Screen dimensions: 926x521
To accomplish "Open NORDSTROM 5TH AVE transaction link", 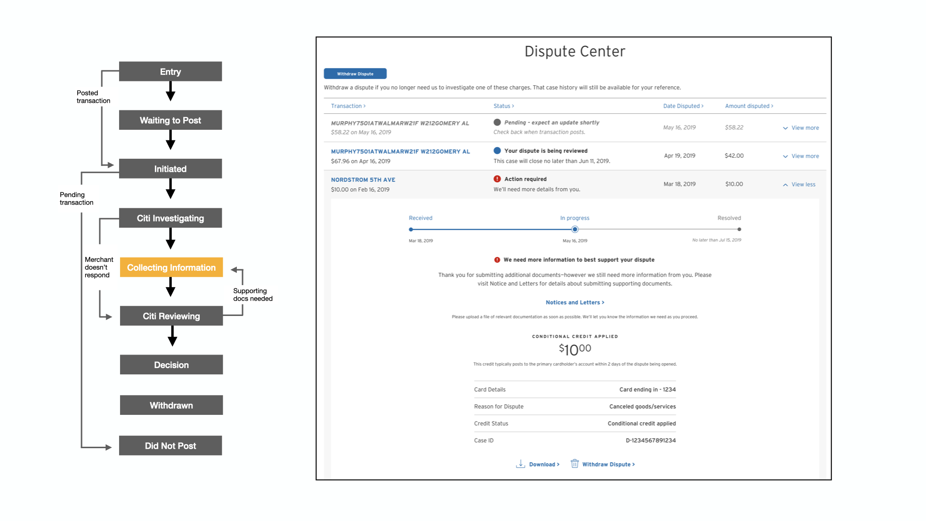I will point(363,179).
